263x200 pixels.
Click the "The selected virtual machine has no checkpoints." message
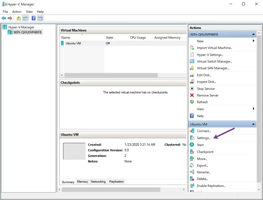pos(136,92)
